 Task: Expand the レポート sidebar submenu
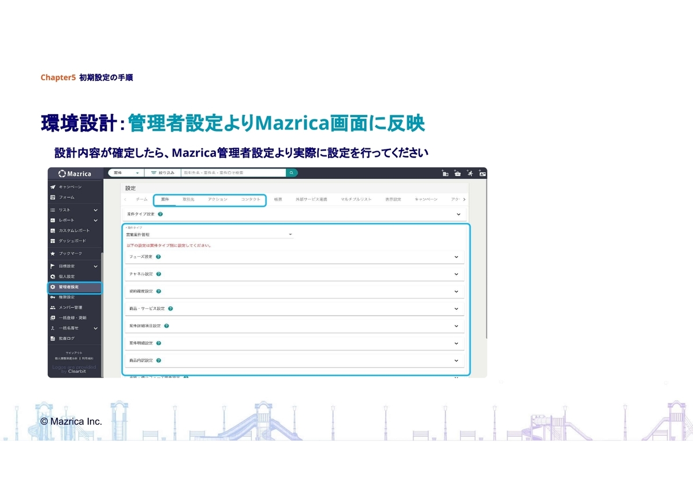[95, 220]
